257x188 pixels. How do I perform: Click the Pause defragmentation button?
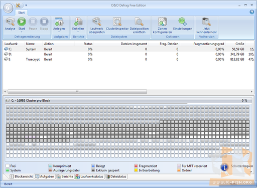33,22
